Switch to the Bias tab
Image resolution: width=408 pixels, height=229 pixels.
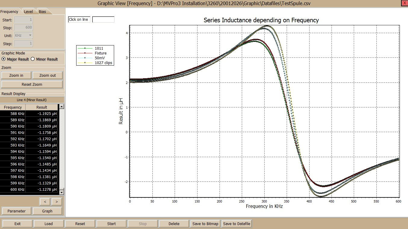(x=42, y=12)
